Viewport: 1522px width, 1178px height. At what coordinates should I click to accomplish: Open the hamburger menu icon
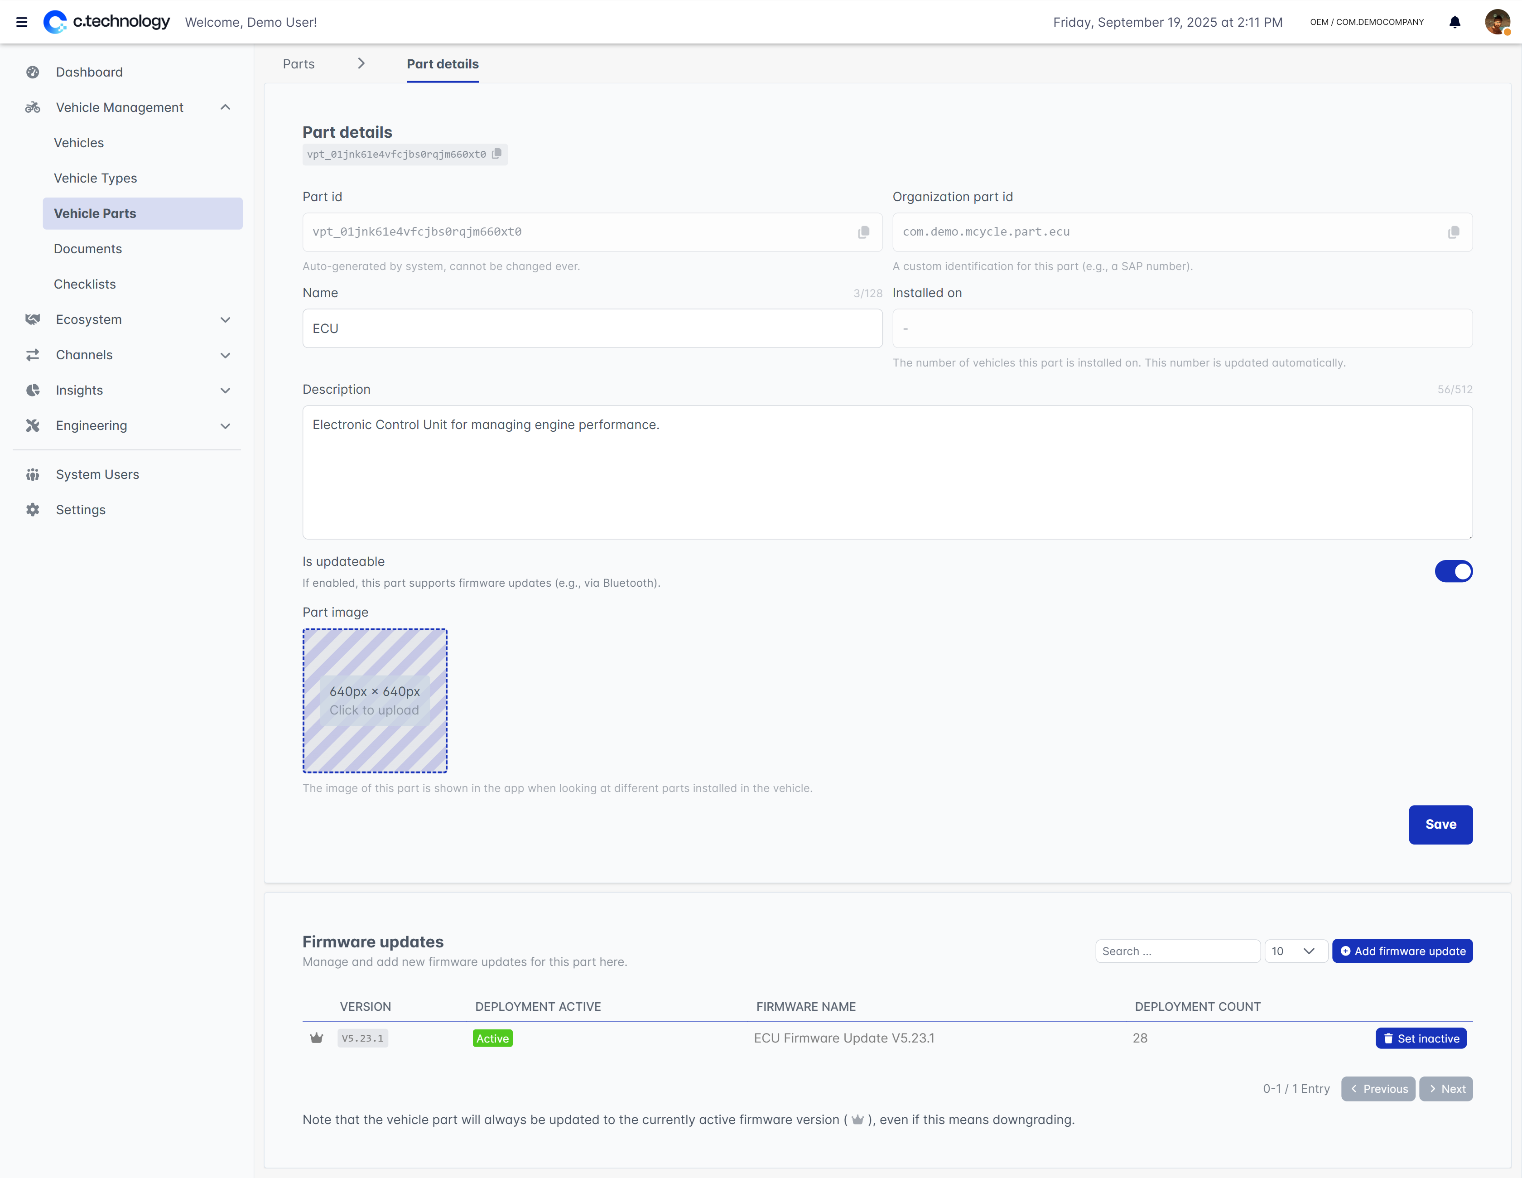pyautogui.click(x=22, y=22)
